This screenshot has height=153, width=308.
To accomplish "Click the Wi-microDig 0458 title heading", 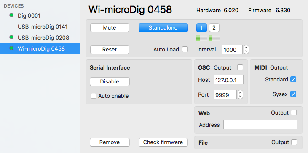I will 130,10.
